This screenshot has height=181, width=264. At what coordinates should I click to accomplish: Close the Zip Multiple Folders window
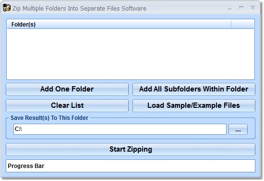(x=252, y=8)
